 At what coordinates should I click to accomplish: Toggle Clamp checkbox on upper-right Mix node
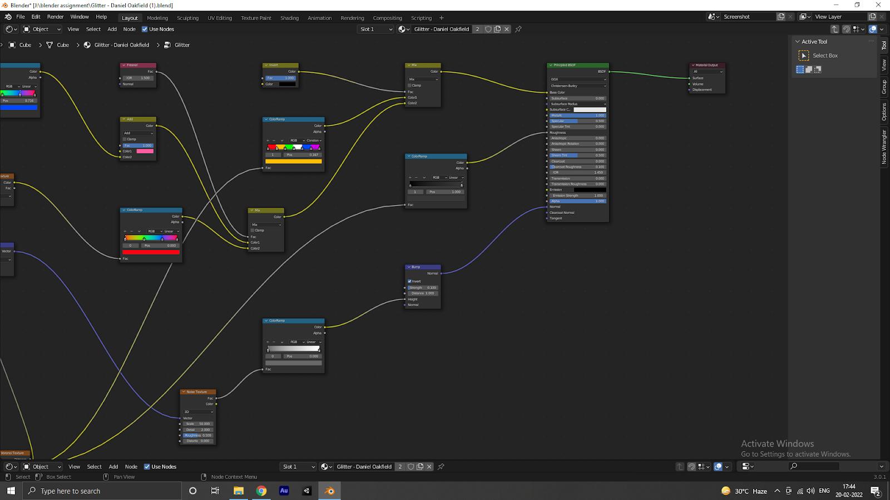410,86
